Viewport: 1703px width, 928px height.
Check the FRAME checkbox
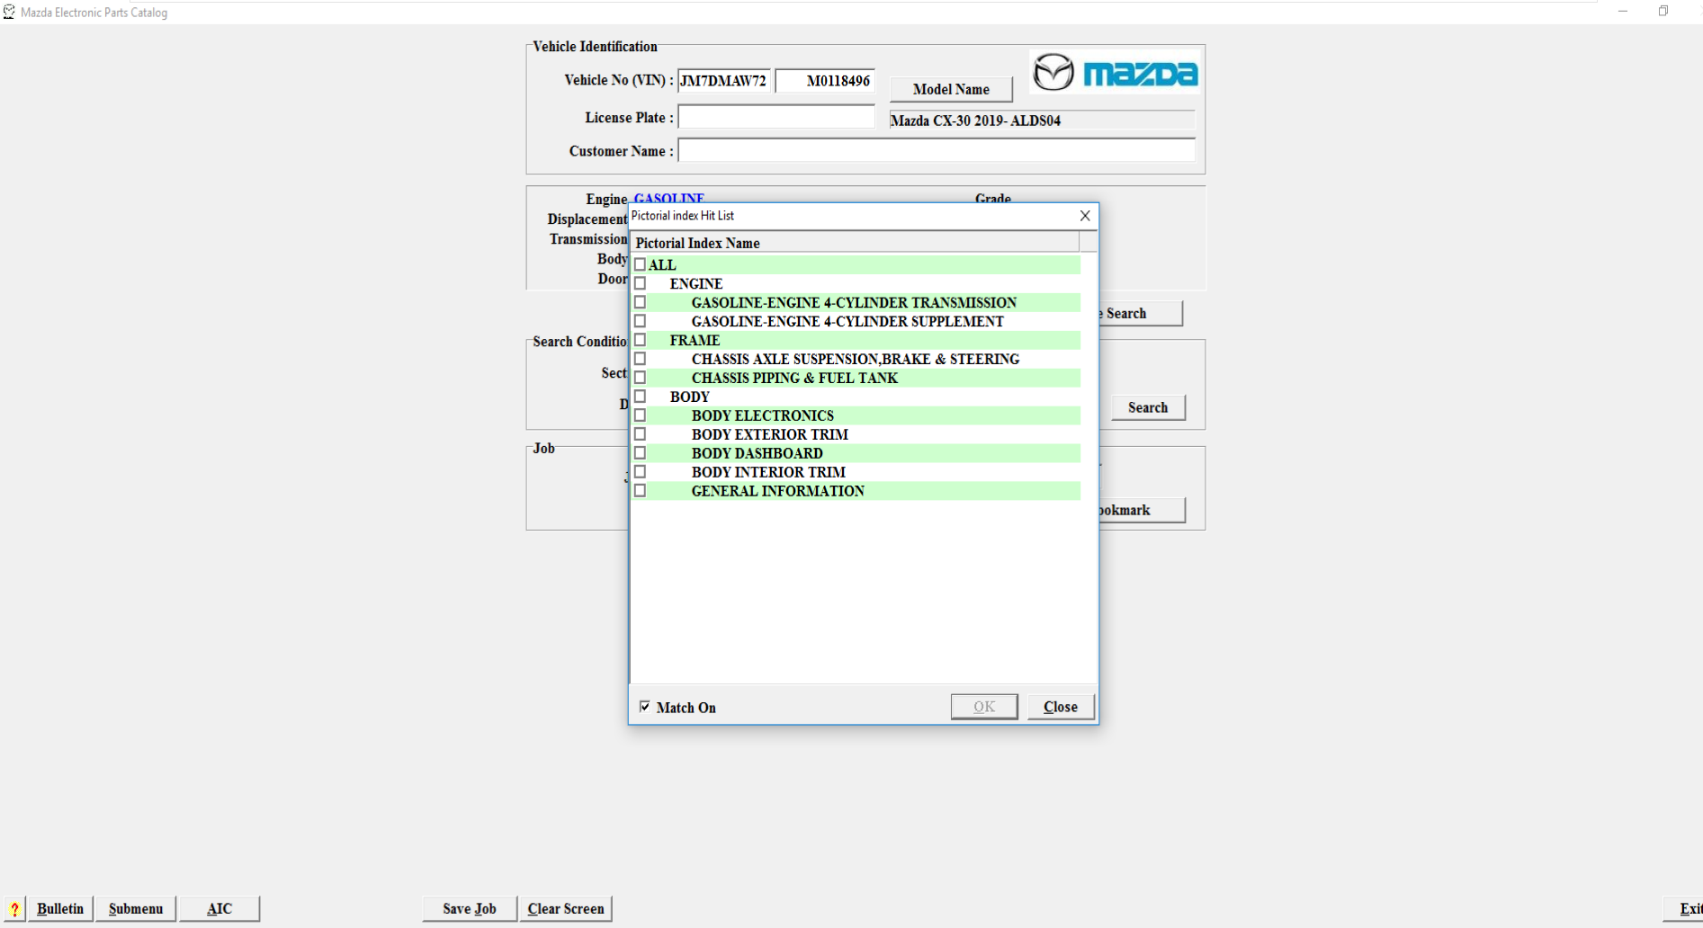coord(641,340)
